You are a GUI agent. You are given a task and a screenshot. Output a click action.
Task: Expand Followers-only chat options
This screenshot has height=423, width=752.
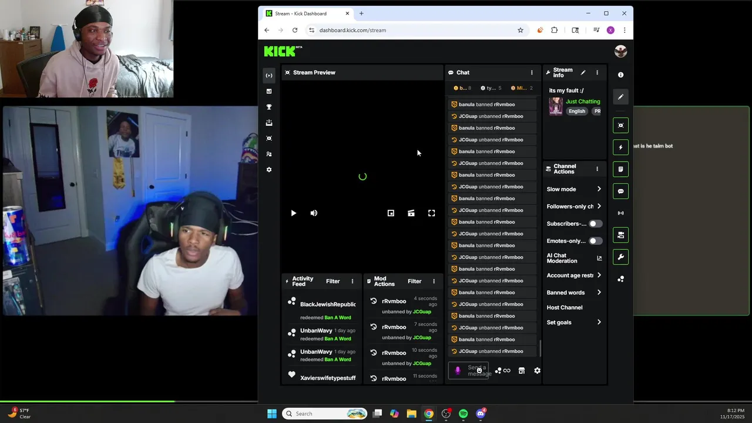tap(574, 206)
